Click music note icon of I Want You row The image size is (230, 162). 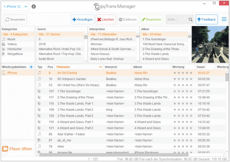point(39,85)
